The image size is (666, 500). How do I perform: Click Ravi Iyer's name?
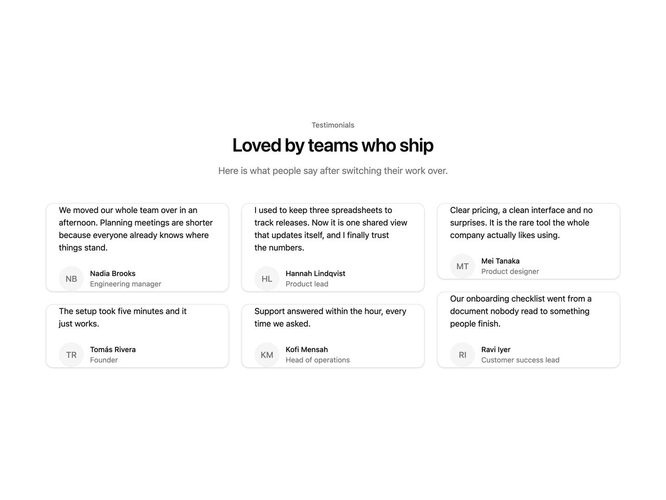pos(496,349)
